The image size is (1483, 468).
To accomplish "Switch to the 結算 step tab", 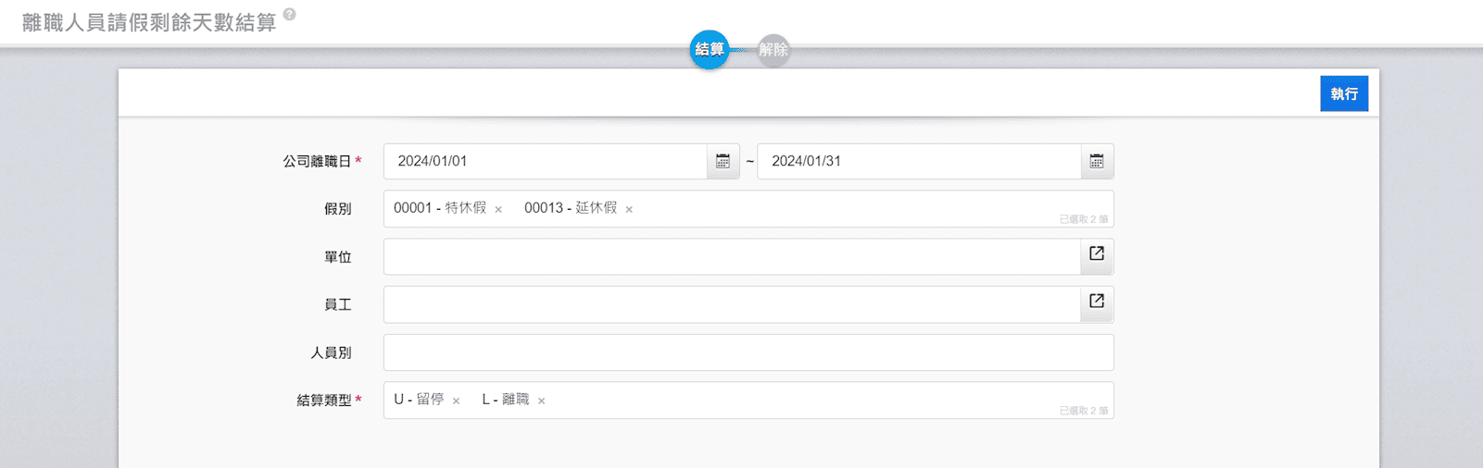I will pos(710,50).
